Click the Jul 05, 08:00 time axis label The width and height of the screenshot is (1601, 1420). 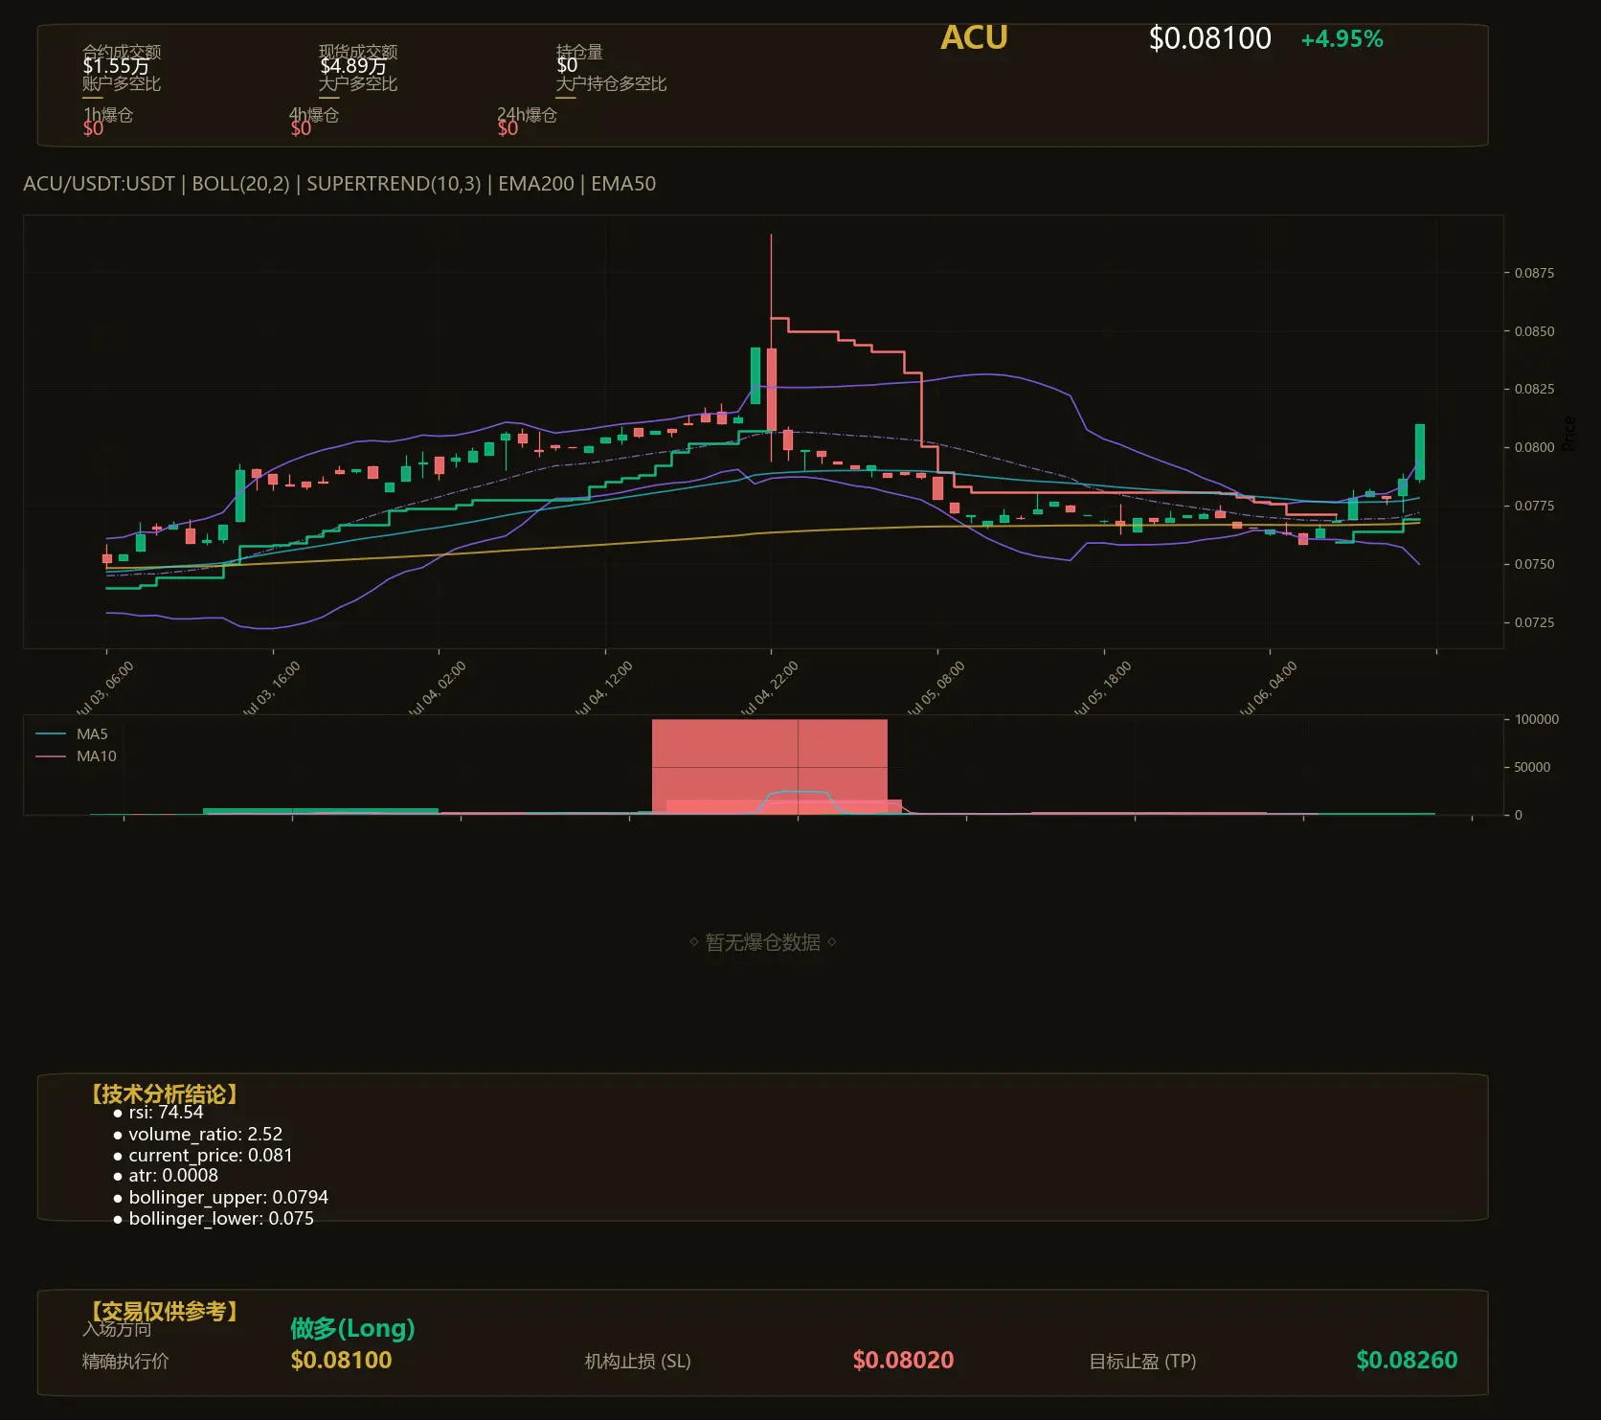click(x=936, y=688)
